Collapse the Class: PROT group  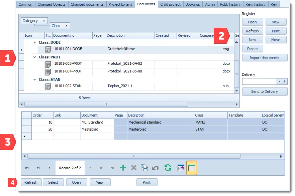[x=35, y=57]
